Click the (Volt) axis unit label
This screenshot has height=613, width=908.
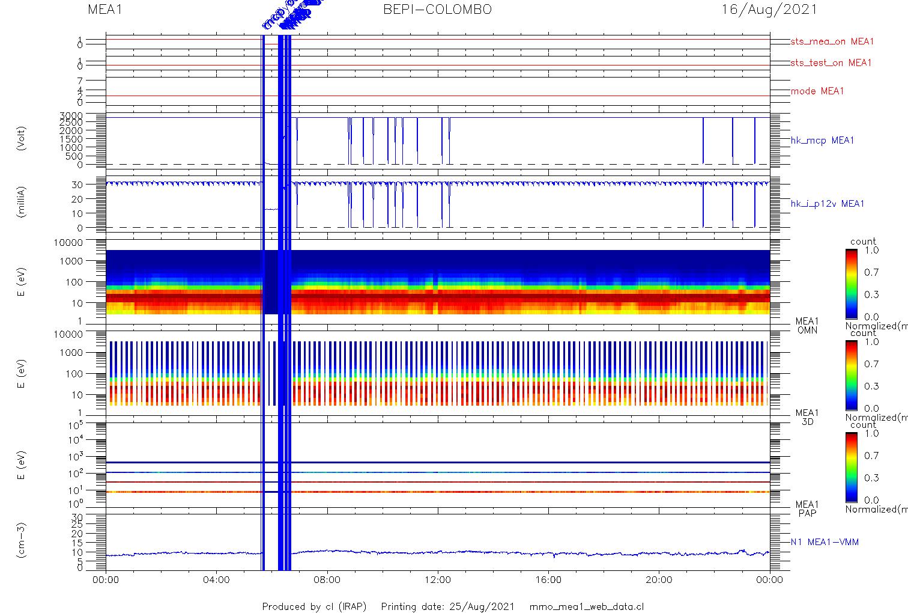(22, 139)
